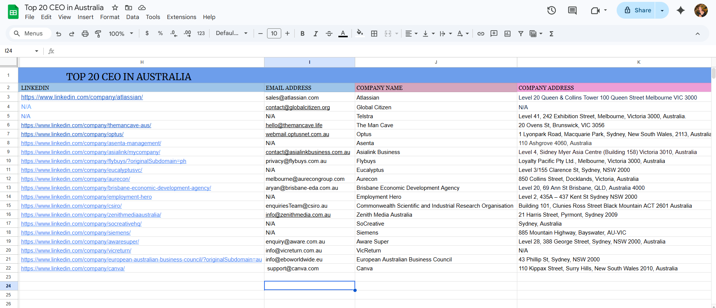Open Canva LinkedIn company link
Image resolution: width=716 pixels, height=308 pixels.
(x=73, y=268)
